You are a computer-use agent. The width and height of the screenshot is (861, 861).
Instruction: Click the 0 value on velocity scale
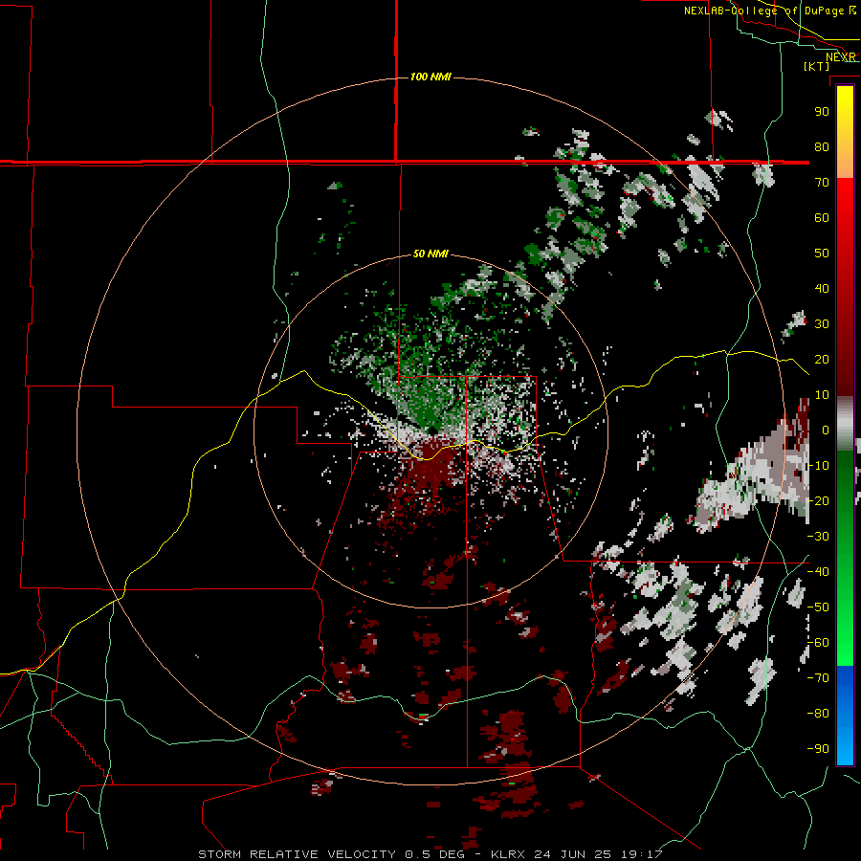coord(826,430)
